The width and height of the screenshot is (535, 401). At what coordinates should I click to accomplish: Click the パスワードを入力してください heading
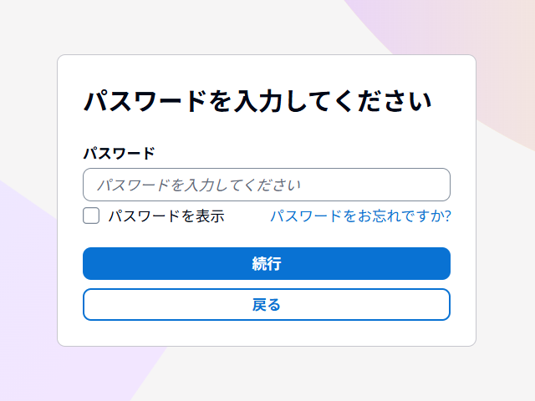pos(257,102)
